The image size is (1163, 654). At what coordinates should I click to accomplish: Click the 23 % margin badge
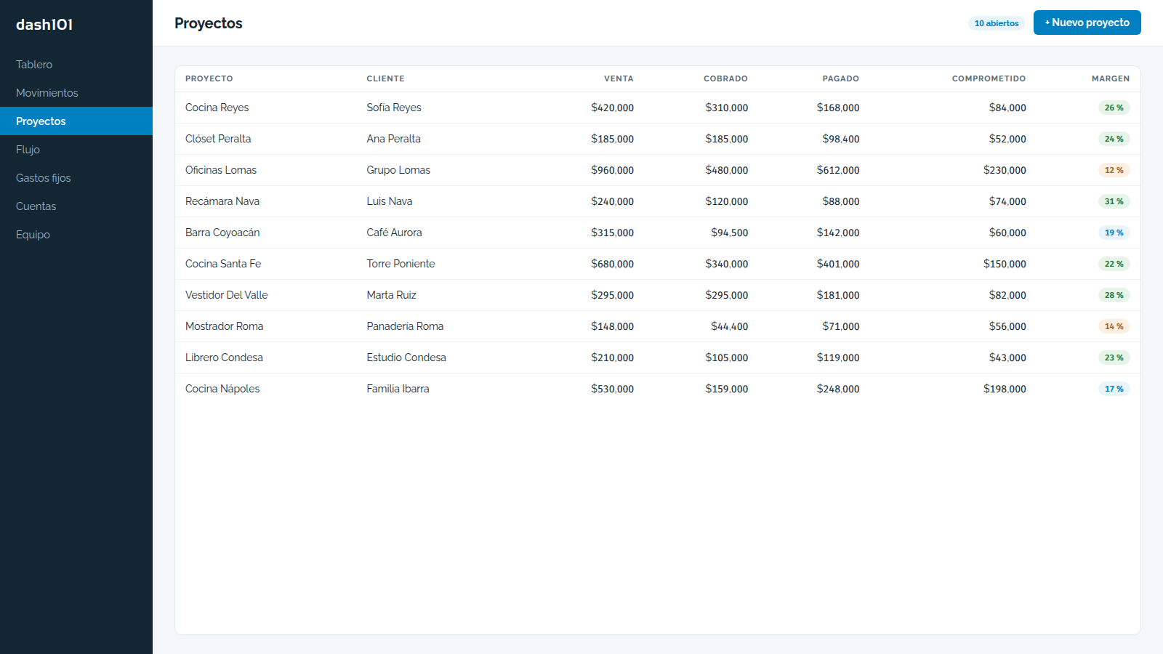(1114, 358)
